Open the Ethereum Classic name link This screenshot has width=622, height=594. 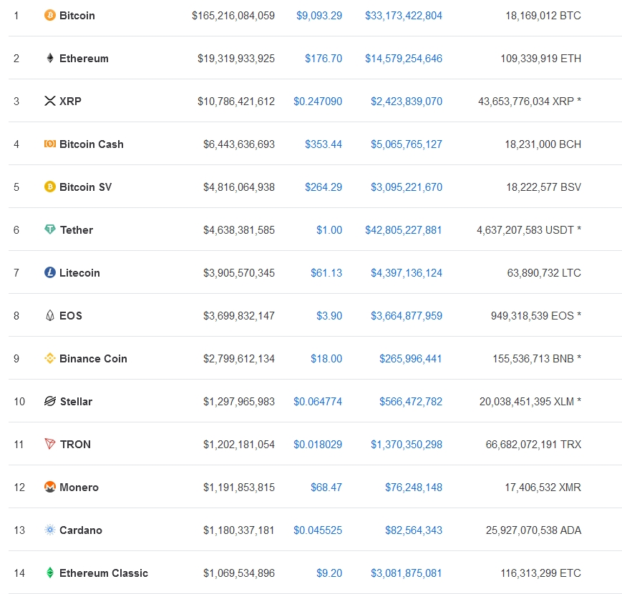(104, 573)
